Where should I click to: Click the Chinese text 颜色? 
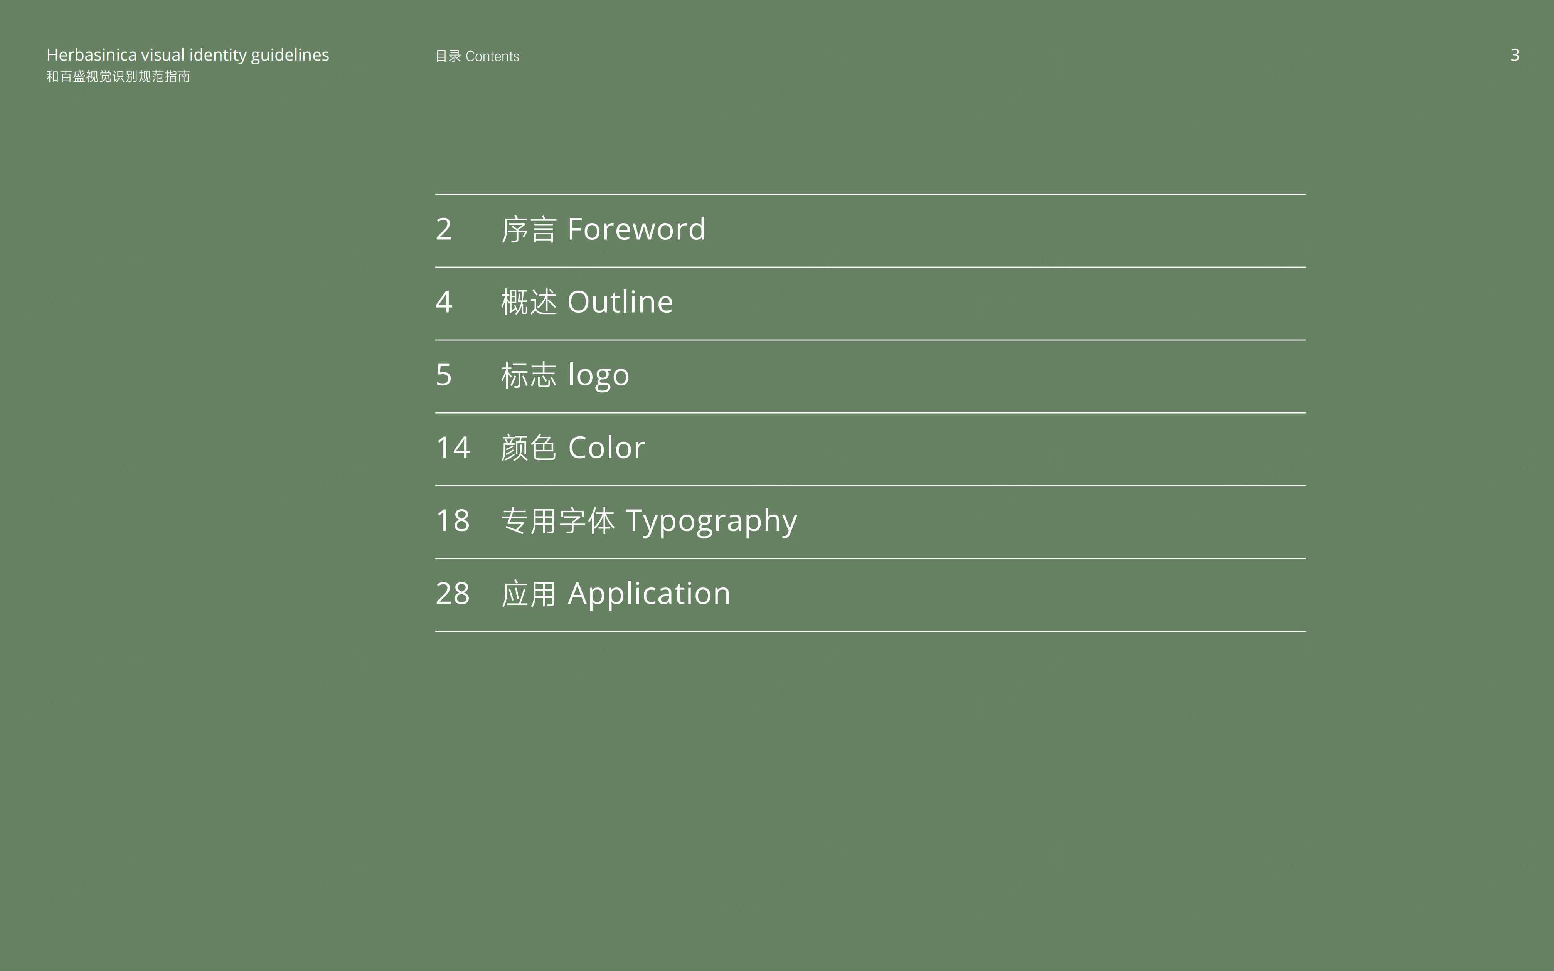(529, 448)
